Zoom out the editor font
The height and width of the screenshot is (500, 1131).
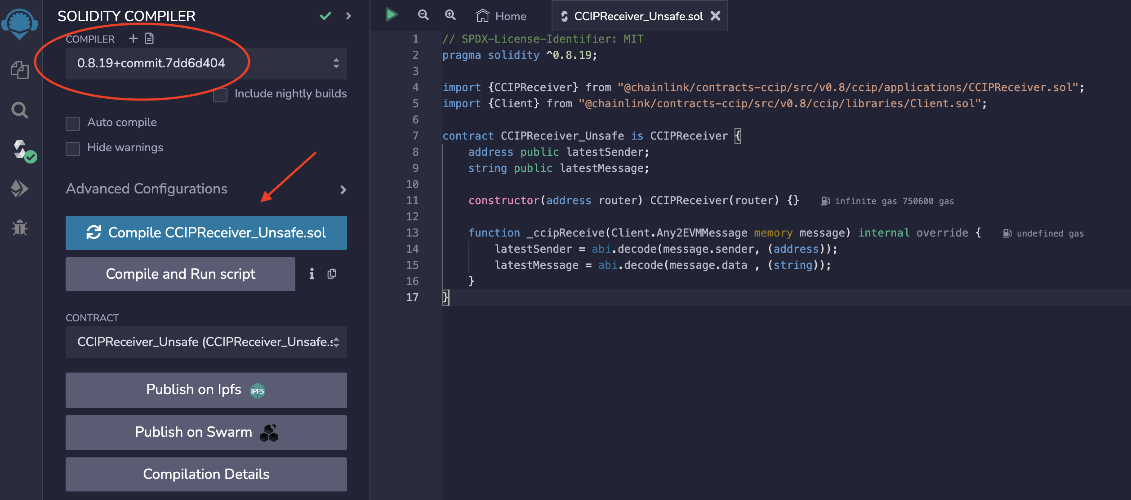[x=423, y=15]
